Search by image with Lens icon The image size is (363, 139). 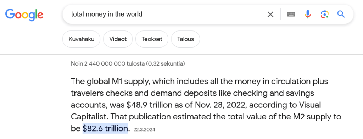tap(325, 15)
